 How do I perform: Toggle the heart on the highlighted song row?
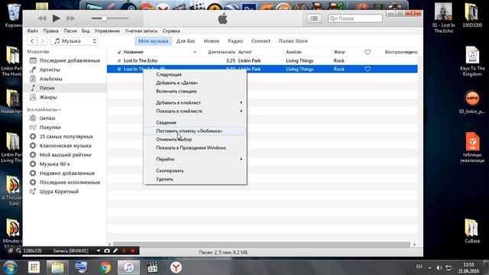[368, 69]
